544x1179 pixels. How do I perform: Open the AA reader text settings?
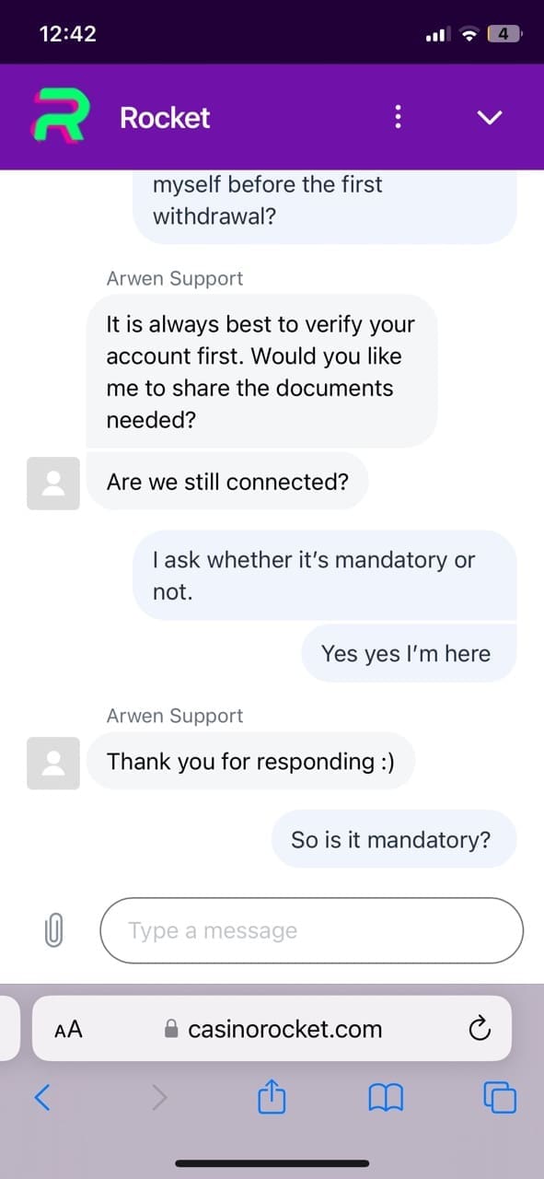click(68, 1029)
